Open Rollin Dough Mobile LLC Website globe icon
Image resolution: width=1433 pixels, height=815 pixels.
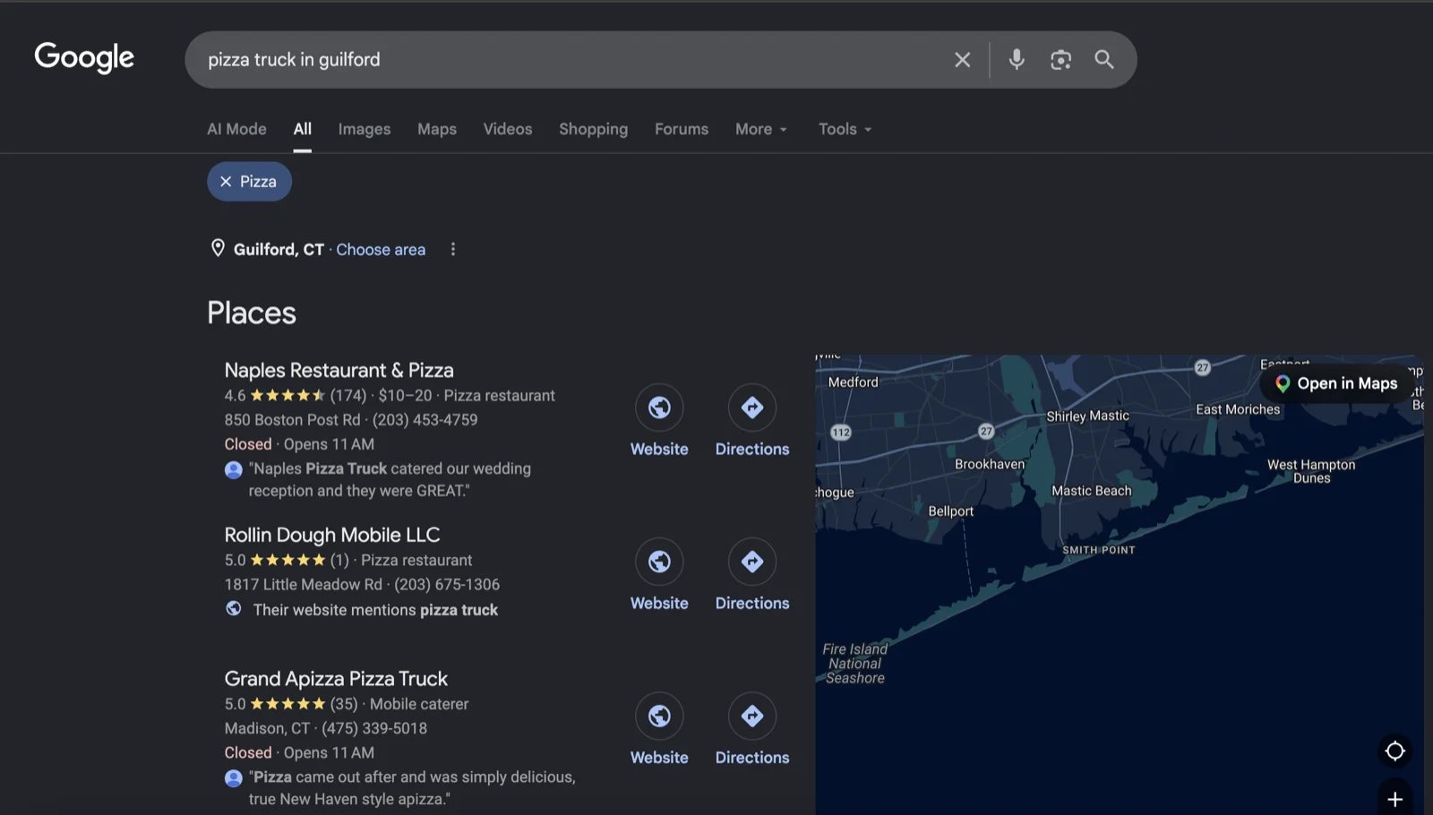point(659,562)
